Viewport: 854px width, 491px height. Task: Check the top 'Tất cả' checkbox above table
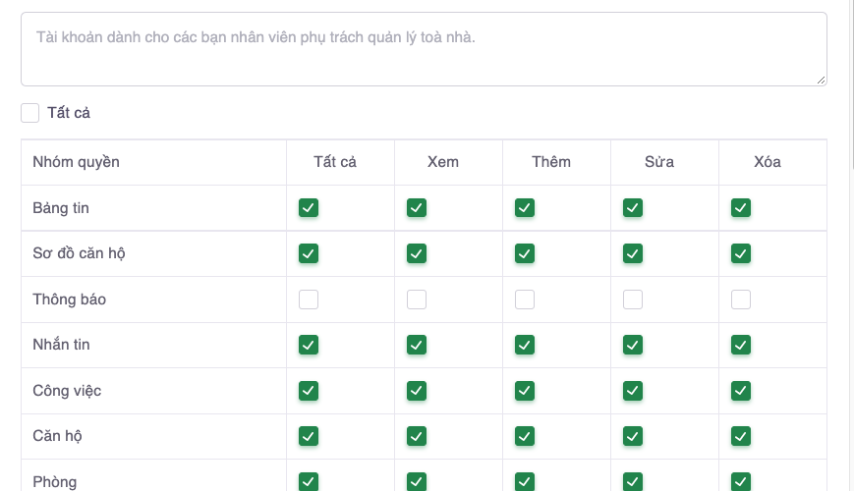click(30, 113)
